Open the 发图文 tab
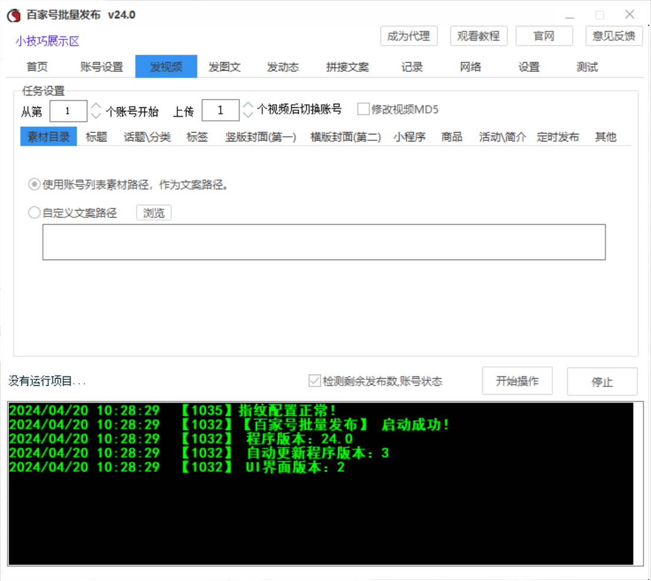Image resolution: width=651 pixels, height=581 pixels. pos(225,67)
